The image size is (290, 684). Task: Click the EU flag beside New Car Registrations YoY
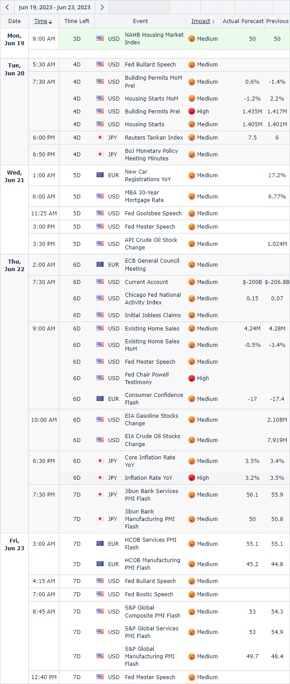(100, 175)
